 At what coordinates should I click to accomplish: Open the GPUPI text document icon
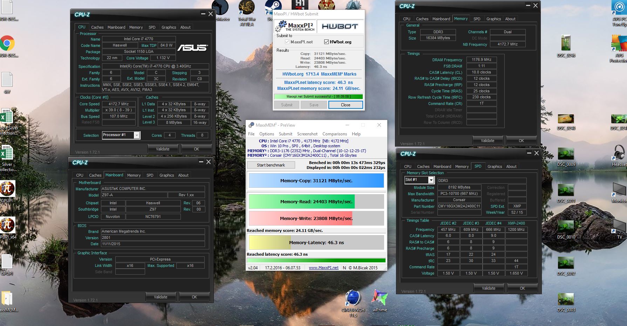pos(7,264)
